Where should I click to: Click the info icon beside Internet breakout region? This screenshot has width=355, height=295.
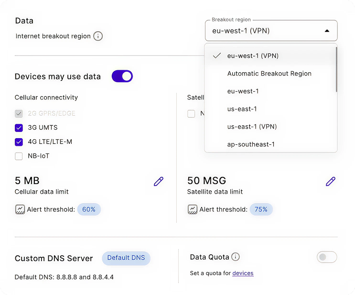tap(98, 36)
